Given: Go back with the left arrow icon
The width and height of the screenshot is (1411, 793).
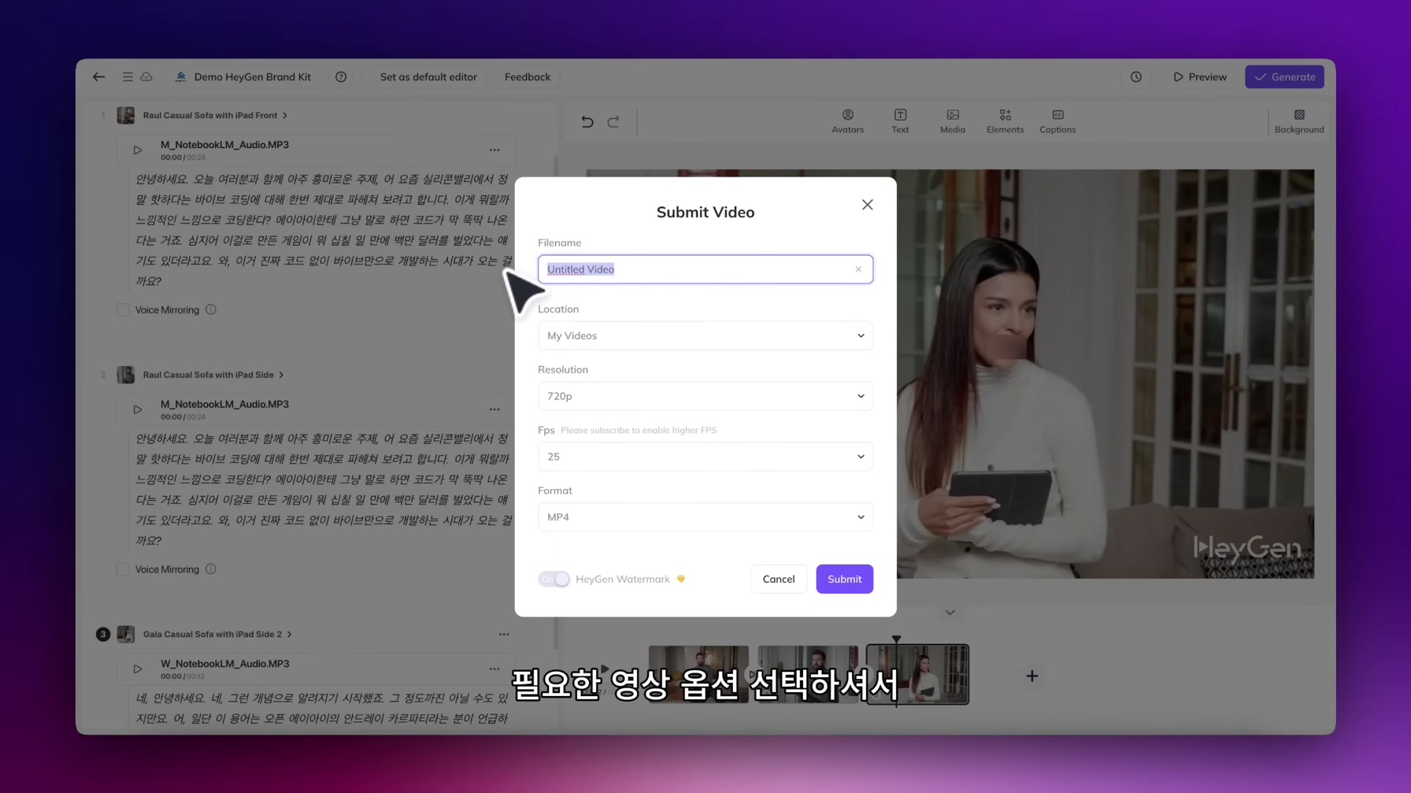Looking at the screenshot, I should point(98,77).
